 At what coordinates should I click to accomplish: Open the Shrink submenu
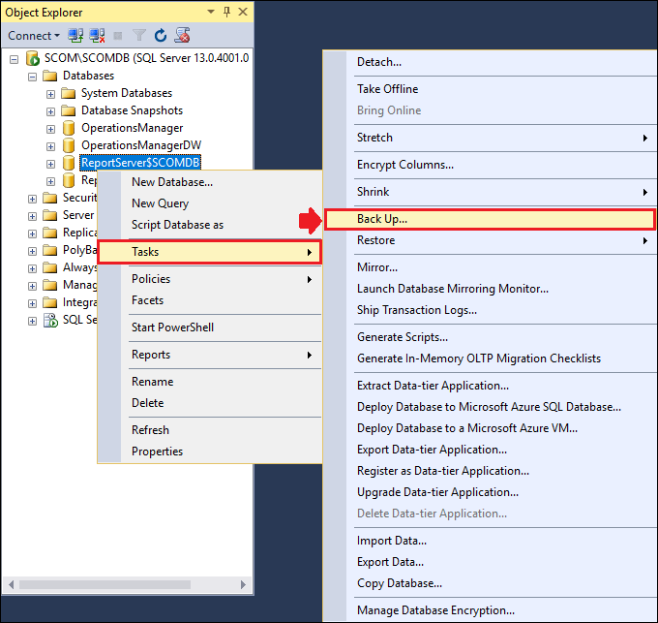click(x=490, y=192)
